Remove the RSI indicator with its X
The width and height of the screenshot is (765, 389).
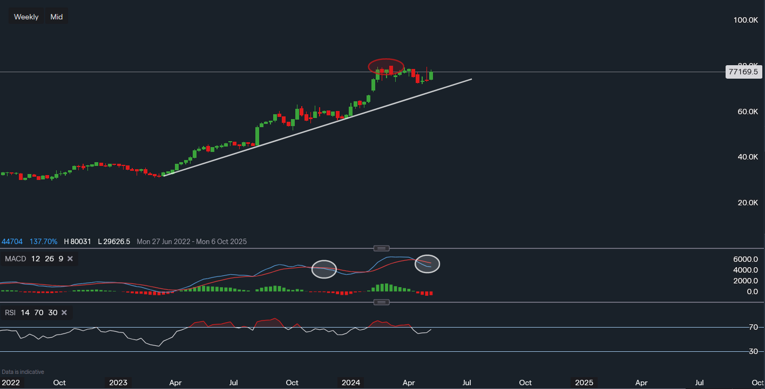(64, 312)
